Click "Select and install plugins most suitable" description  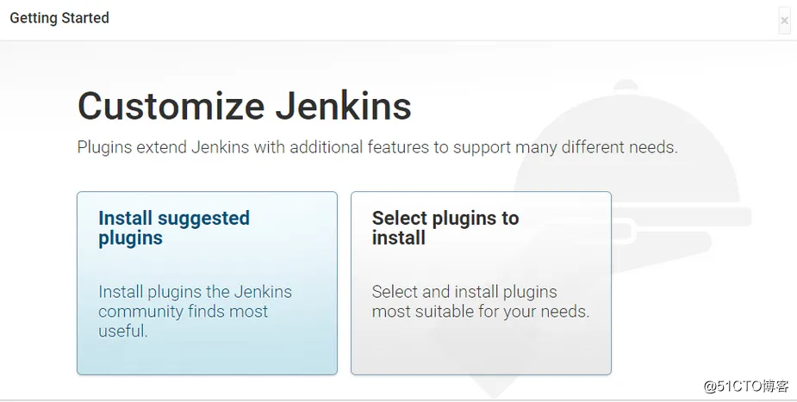click(464, 292)
